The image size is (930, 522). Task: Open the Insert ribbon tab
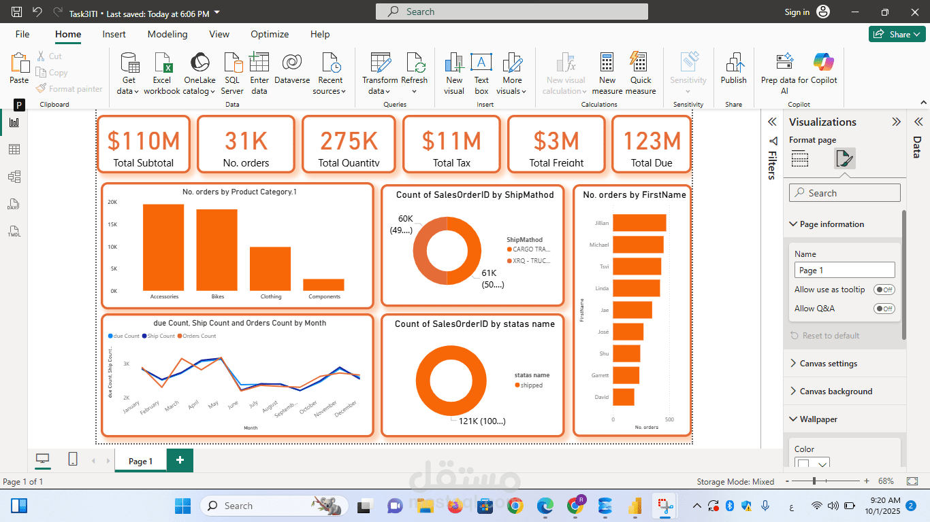114,34
